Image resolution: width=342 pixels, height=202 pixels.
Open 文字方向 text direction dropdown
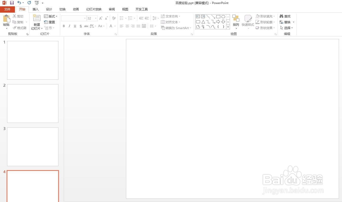[x=170, y=16]
